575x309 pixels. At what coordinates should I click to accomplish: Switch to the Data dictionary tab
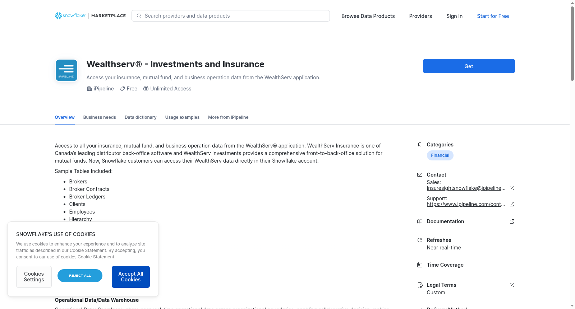click(141, 117)
